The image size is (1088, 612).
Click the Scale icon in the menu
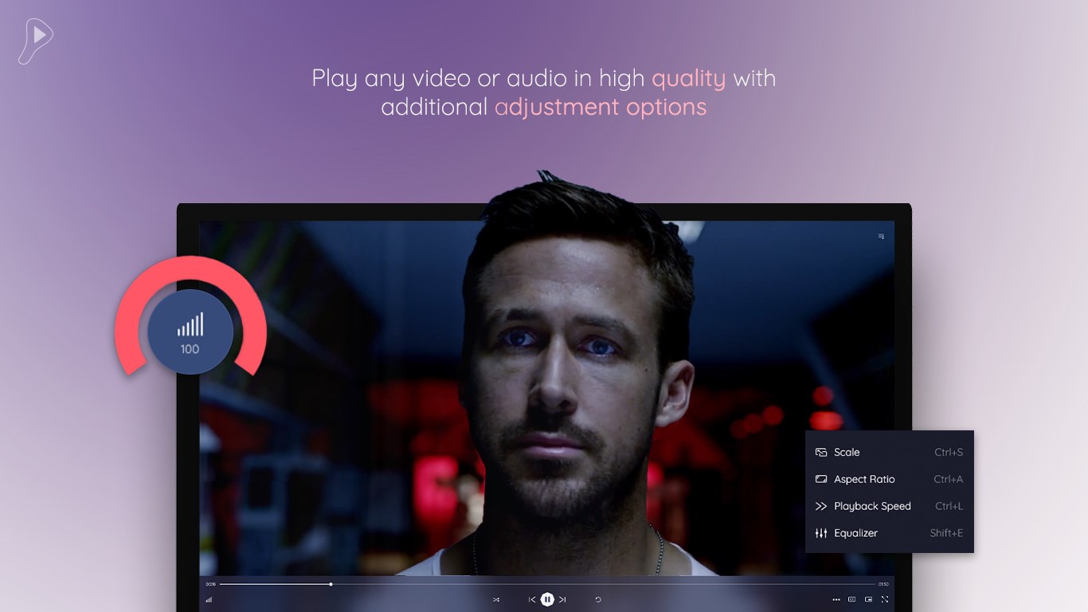[x=821, y=453]
